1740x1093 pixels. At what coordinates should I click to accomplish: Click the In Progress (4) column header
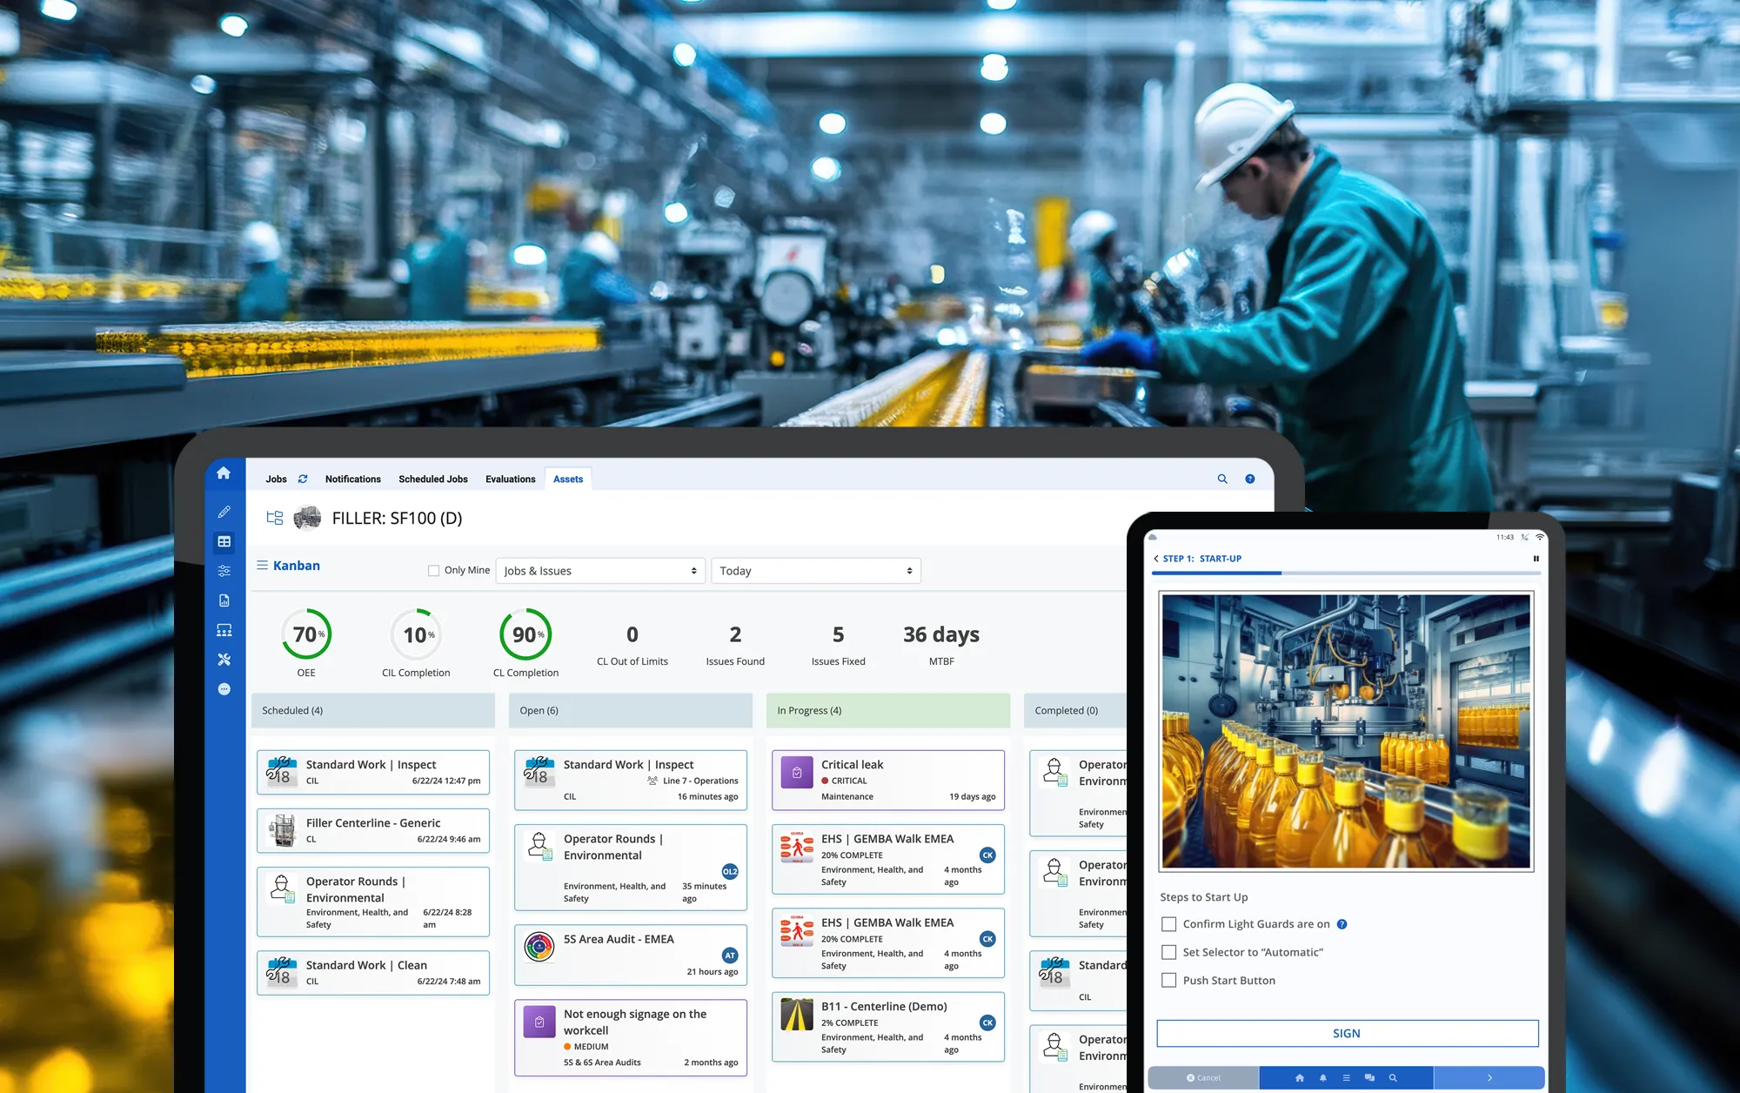coord(888,710)
